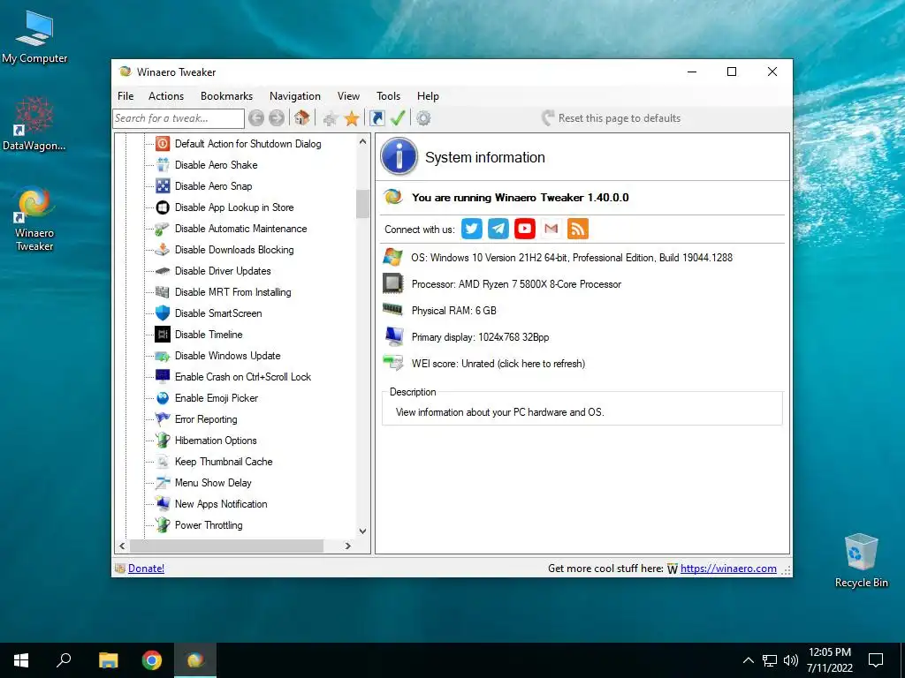The width and height of the screenshot is (905, 678).
Task: Select Disable MRT From Installing tweak
Action: tap(232, 292)
